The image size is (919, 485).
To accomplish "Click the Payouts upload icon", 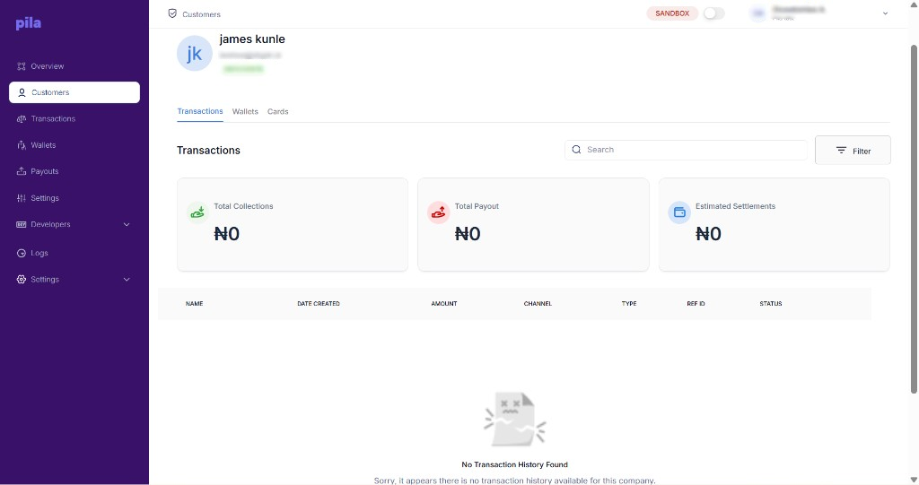I will point(22,171).
